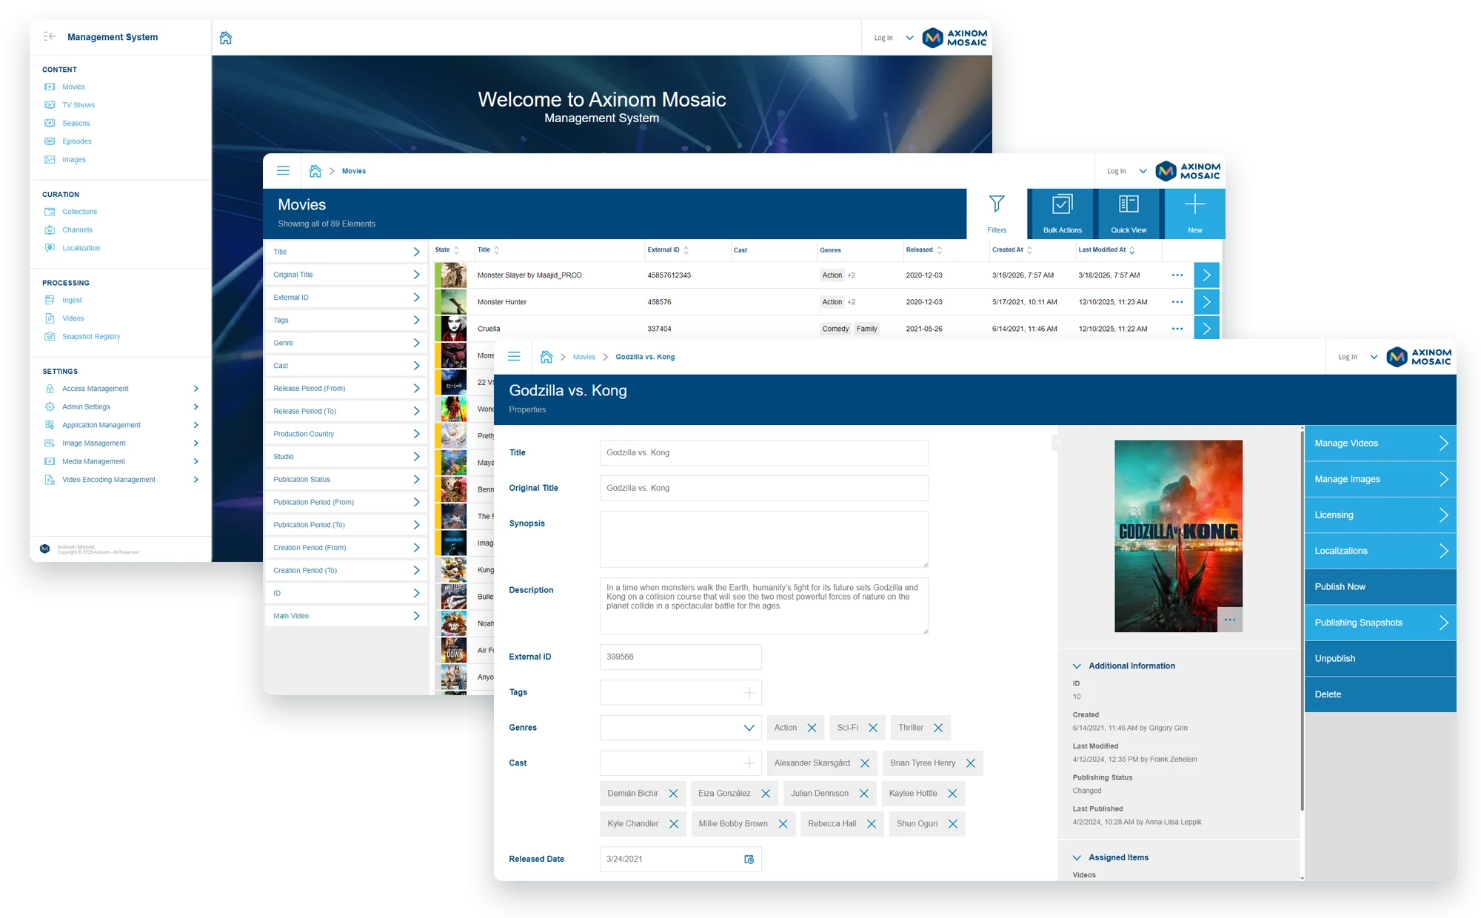Open Monster Hunter row details arrow
Viewport: 1481px width, 918px height.
[x=1206, y=302]
